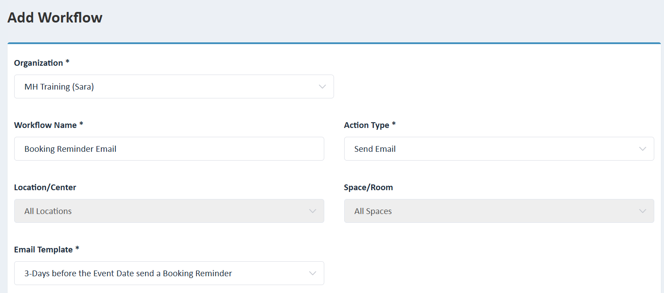Click the Workflow Name label
Viewport: 664px width, 293px height.
pyautogui.click(x=49, y=125)
